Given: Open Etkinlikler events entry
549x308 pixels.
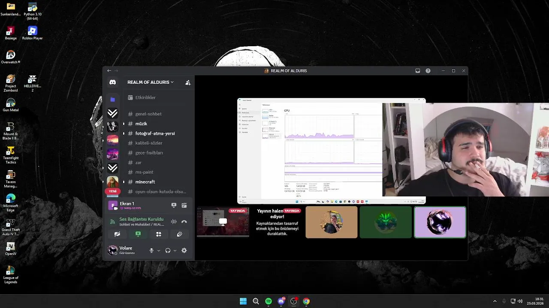Looking at the screenshot, I should (158, 98).
